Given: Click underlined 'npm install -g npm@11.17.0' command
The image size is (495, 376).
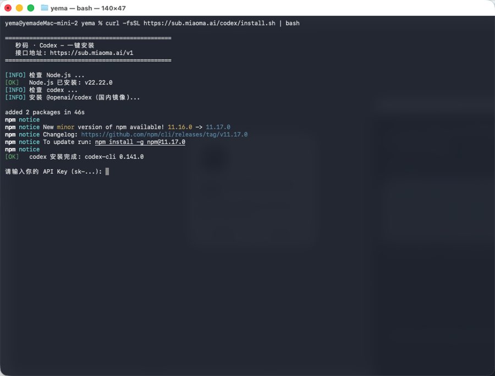Looking at the screenshot, I should pyautogui.click(x=140, y=142).
